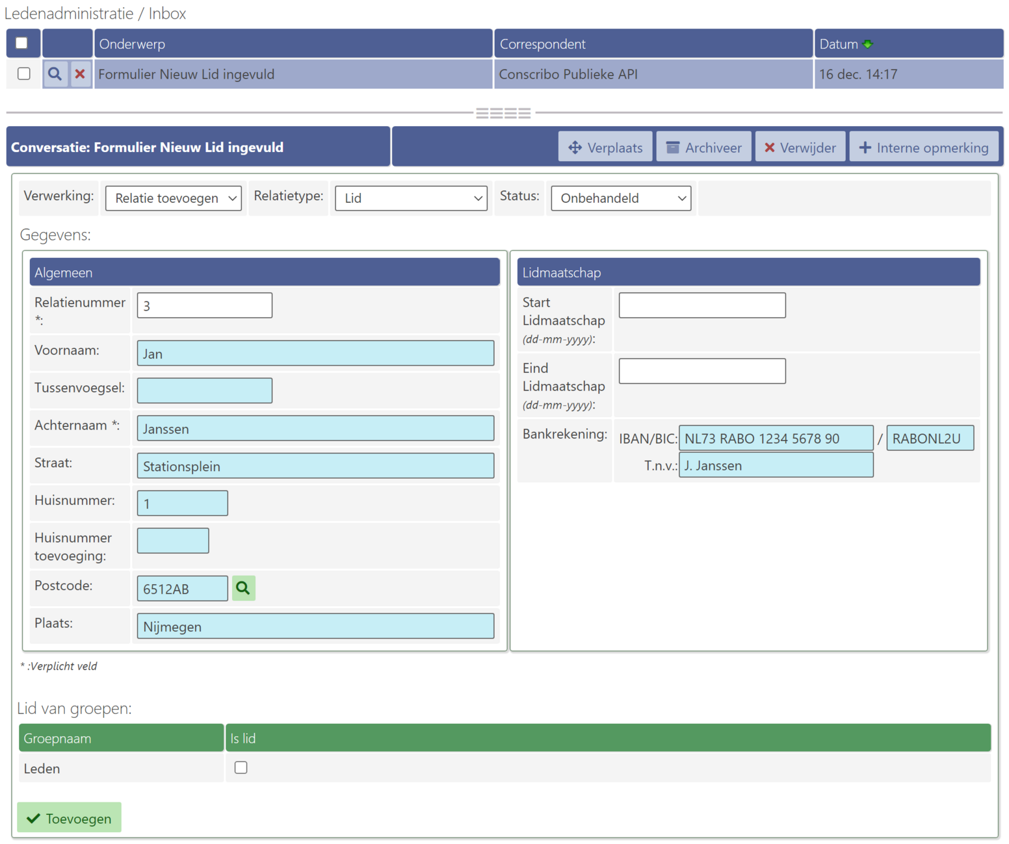This screenshot has height=844, width=1009.
Task: Tick the checkbox for Formulier Nieuw Lid
Action: [x=24, y=73]
